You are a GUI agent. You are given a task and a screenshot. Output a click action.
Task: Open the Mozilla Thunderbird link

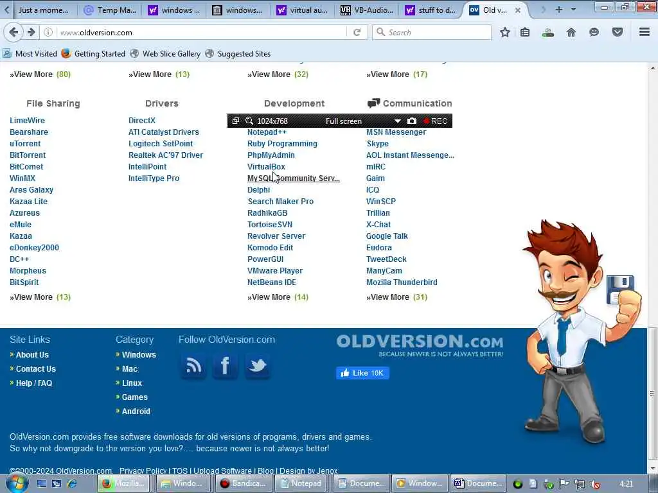(402, 282)
